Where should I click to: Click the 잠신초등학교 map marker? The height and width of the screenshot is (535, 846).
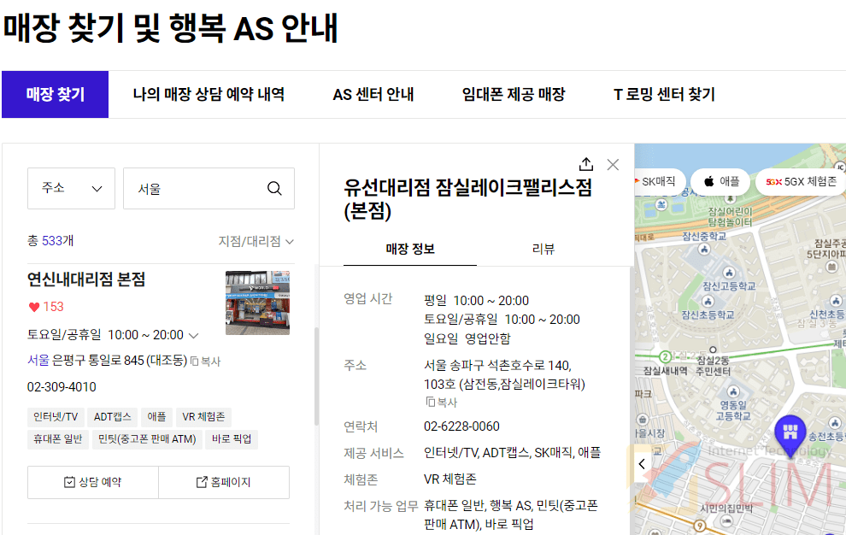tap(708, 302)
